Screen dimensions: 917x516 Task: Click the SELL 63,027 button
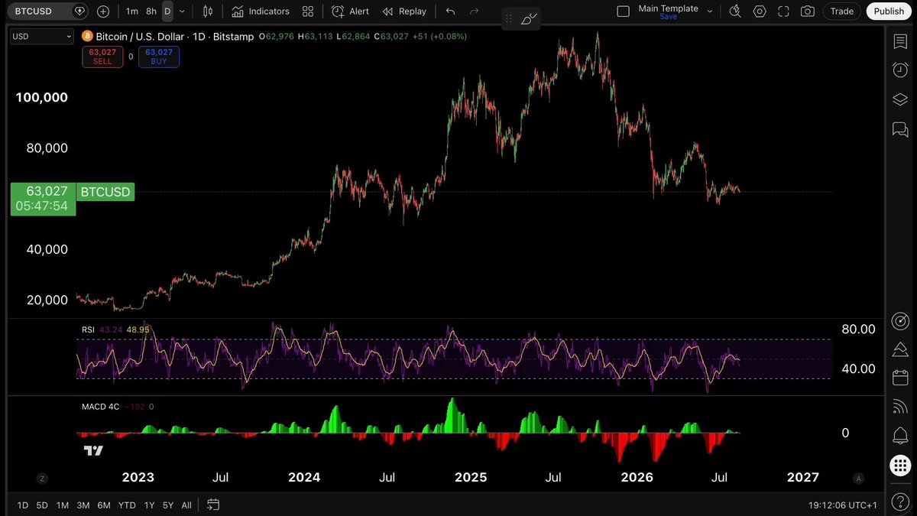coord(102,57)
